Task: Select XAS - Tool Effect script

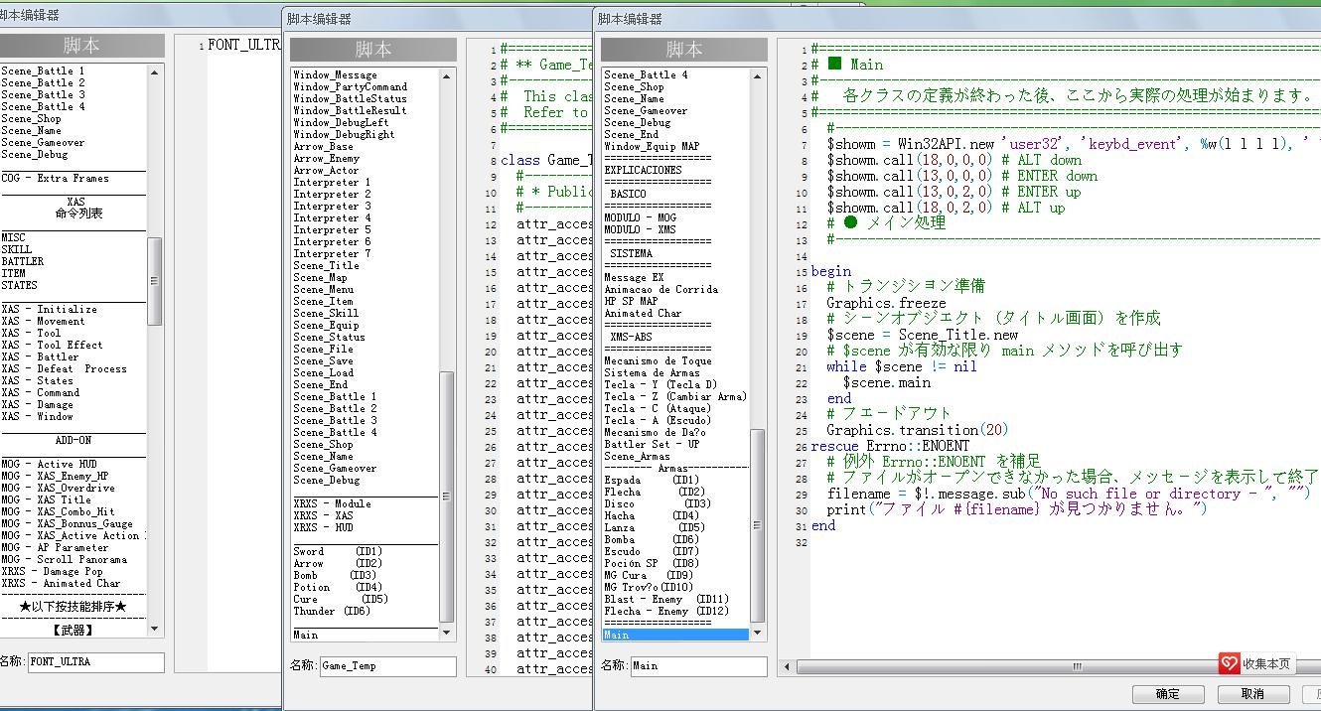Action: click(52, 345)
